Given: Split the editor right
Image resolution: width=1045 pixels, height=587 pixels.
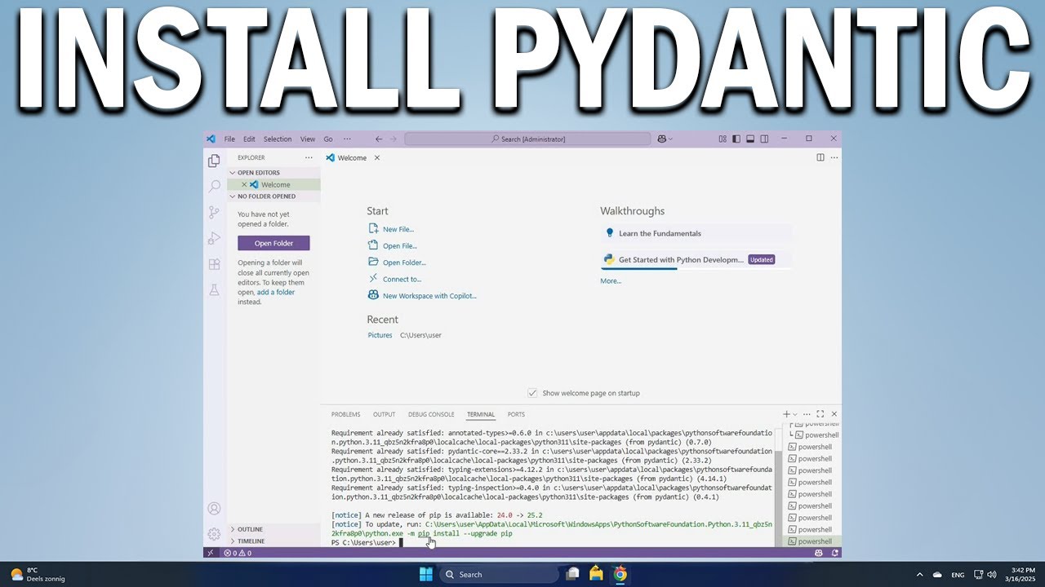Looking at the screenshot, I should click(820, 157).
